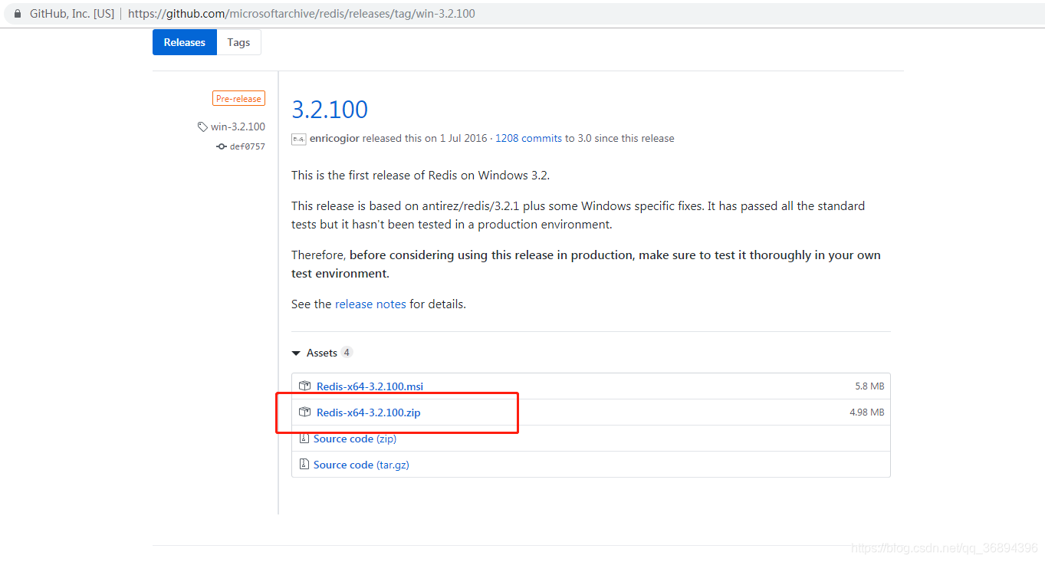This screenshot has height=562, width=1045.
Task: Click the tag icon beside win-3.2.100
Action: pyautogui.click(x=202, y=127)
